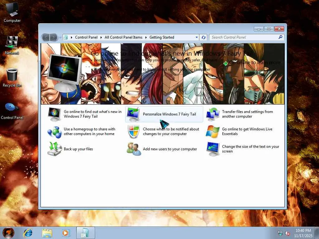Click the security shield notification icon

pyautogui.click(x=133, y=132)
